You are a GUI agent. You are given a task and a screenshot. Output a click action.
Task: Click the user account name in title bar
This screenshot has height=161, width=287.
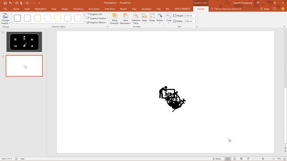click(x=243, y=3)
